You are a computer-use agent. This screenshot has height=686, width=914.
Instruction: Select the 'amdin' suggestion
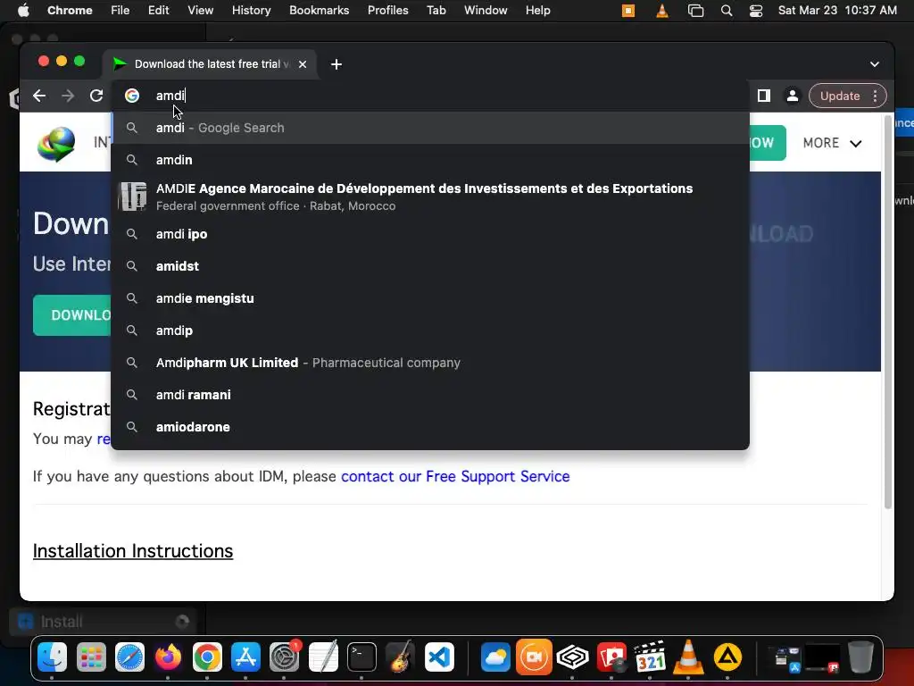[x=430, y=160]
